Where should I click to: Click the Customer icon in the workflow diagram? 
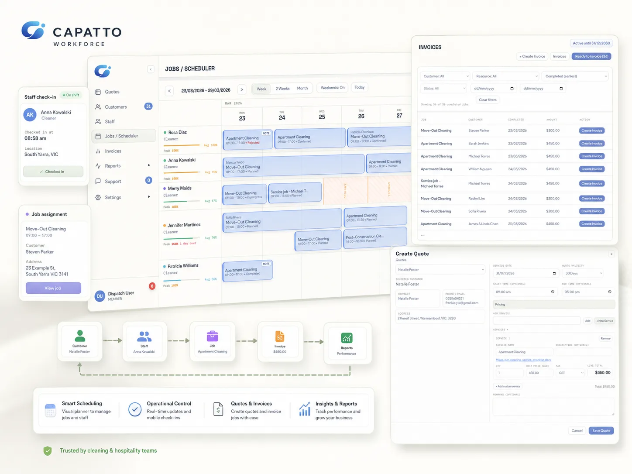click(x=80, y=336)
